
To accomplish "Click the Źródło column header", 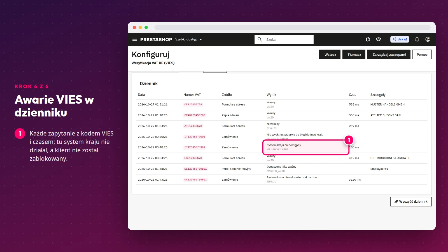I will [x=227, y=95].
